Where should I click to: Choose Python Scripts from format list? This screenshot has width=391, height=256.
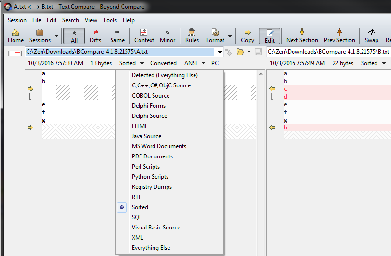150,177
